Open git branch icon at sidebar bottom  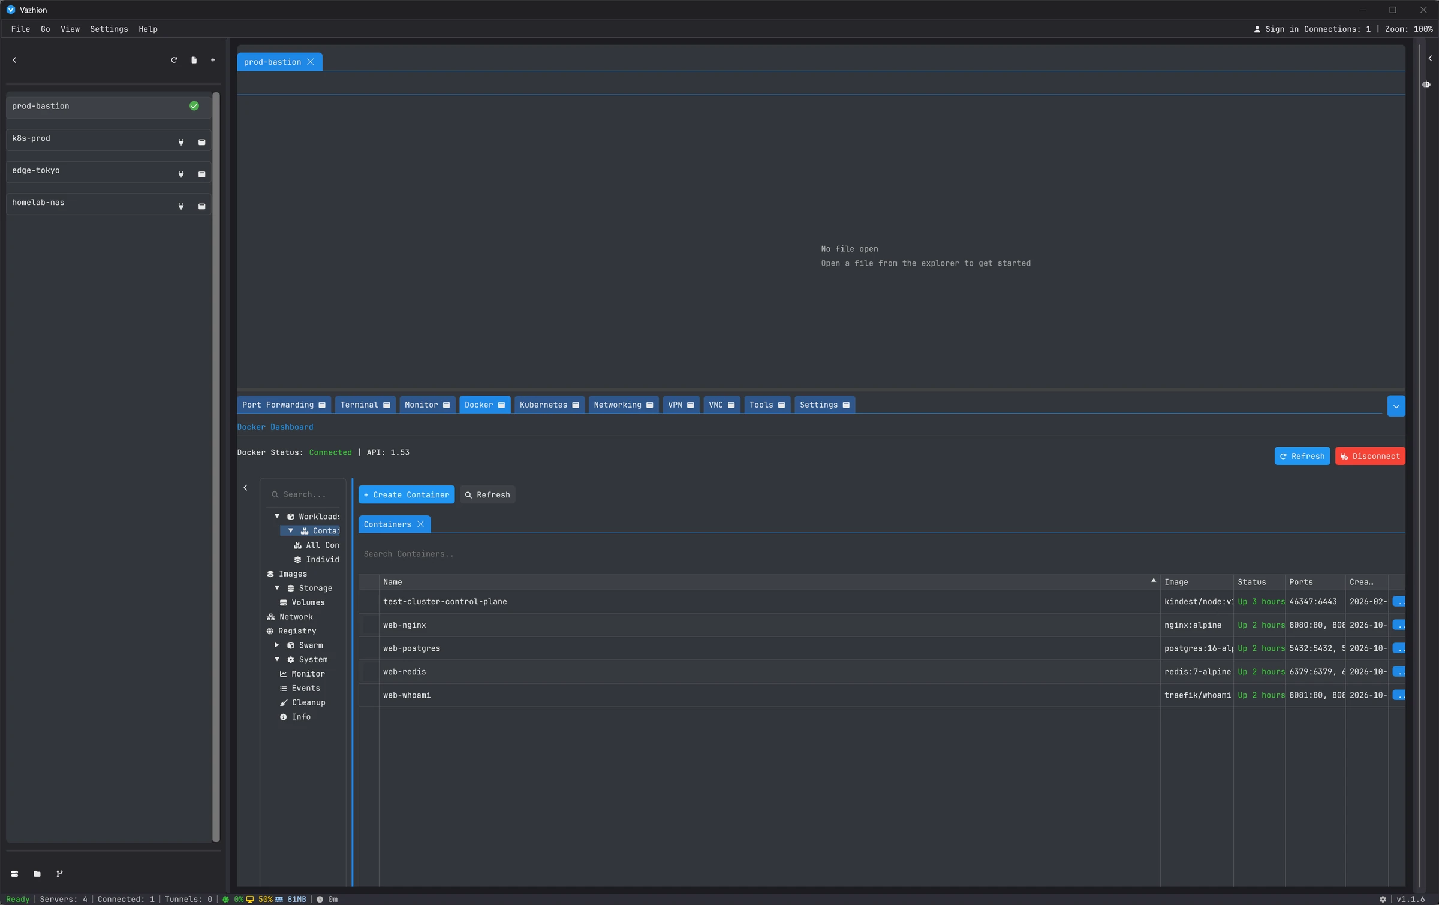coord(59,874)
